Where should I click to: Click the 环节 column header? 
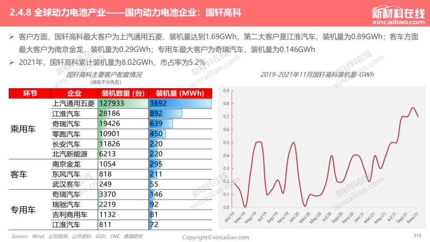point(30,94)
